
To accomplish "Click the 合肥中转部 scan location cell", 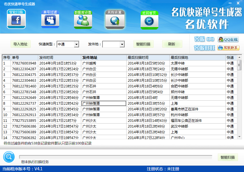I will [197, 86].
